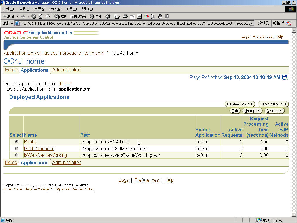This screenshot has width=297, height=223.
Task: Open the File (文件) menu
Action: tap(8, 9)
